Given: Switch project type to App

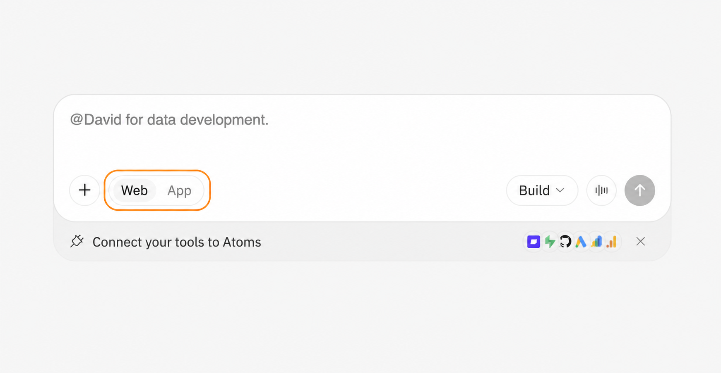Looking at the screenshot, I should pyautogui.click(x=179, y=190).
